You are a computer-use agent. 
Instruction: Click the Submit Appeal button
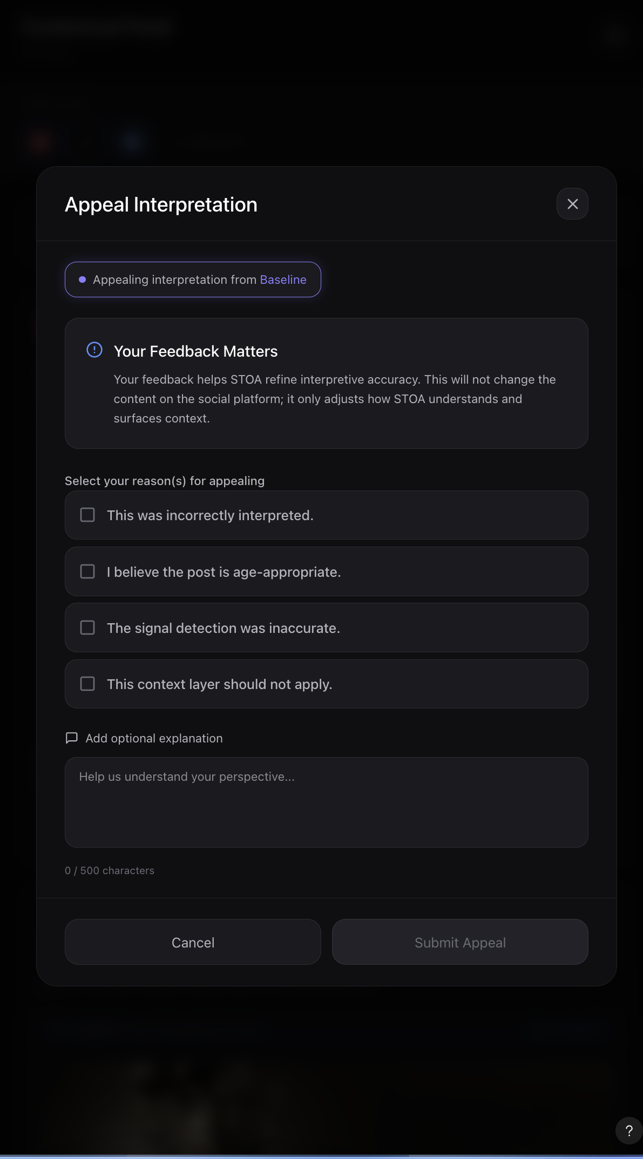pos(460,942)
